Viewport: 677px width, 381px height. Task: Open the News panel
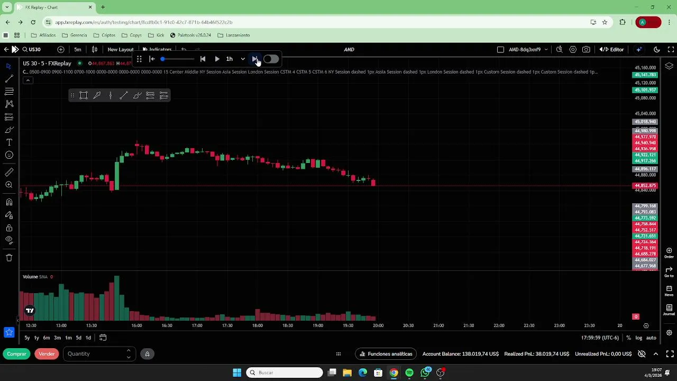tap(669, 291)
